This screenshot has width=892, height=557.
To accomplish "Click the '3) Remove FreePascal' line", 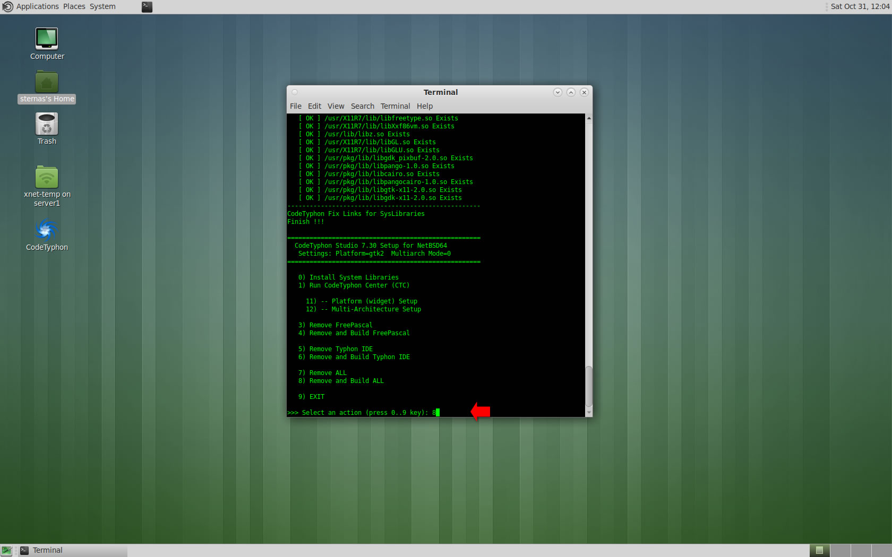I will tap(335, 325).
